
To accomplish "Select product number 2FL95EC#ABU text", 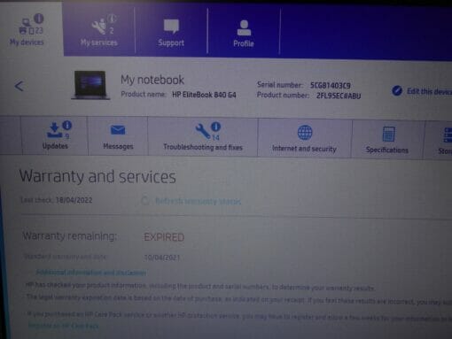I will 339,96.
